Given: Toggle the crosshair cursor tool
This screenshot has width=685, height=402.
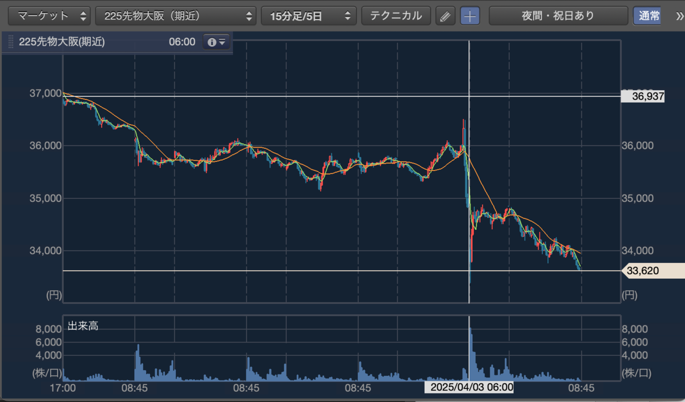Looking at the screenshot, I should pyautogui.click(x=470, y=16).
